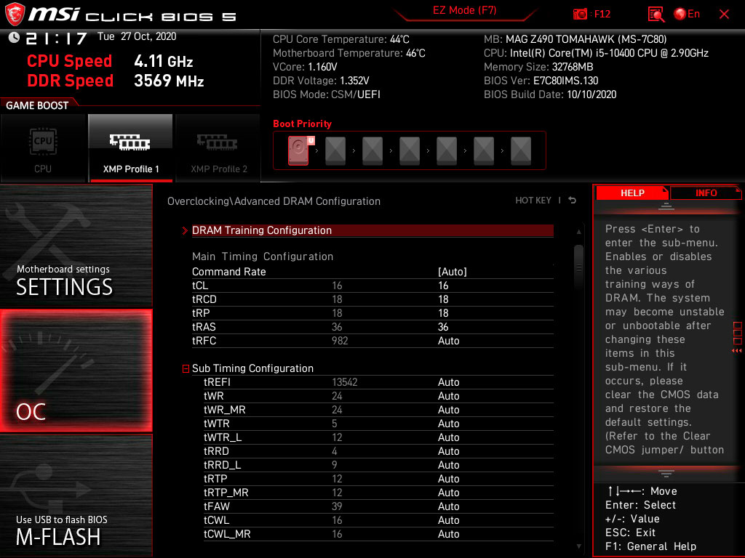745x558 pixels.
Task: Select the second boot priority device slot
Action: pyautogui.click(x=335, y=150)
